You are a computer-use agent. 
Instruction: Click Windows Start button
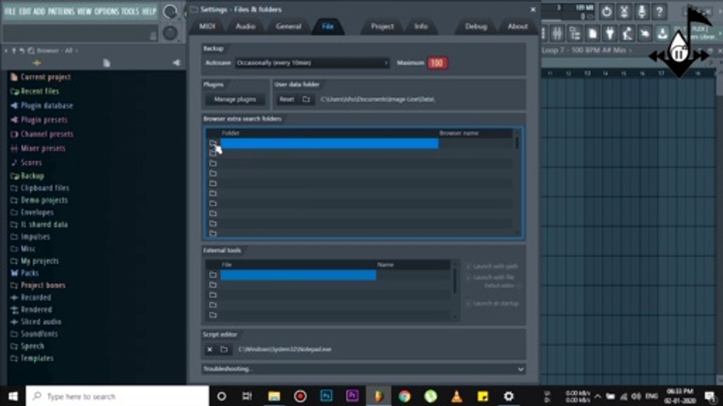pyautogui.click(x=12, y=396)
